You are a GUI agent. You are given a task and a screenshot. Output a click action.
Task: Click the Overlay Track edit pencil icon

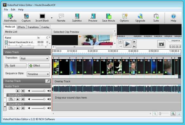click(48, 81)
